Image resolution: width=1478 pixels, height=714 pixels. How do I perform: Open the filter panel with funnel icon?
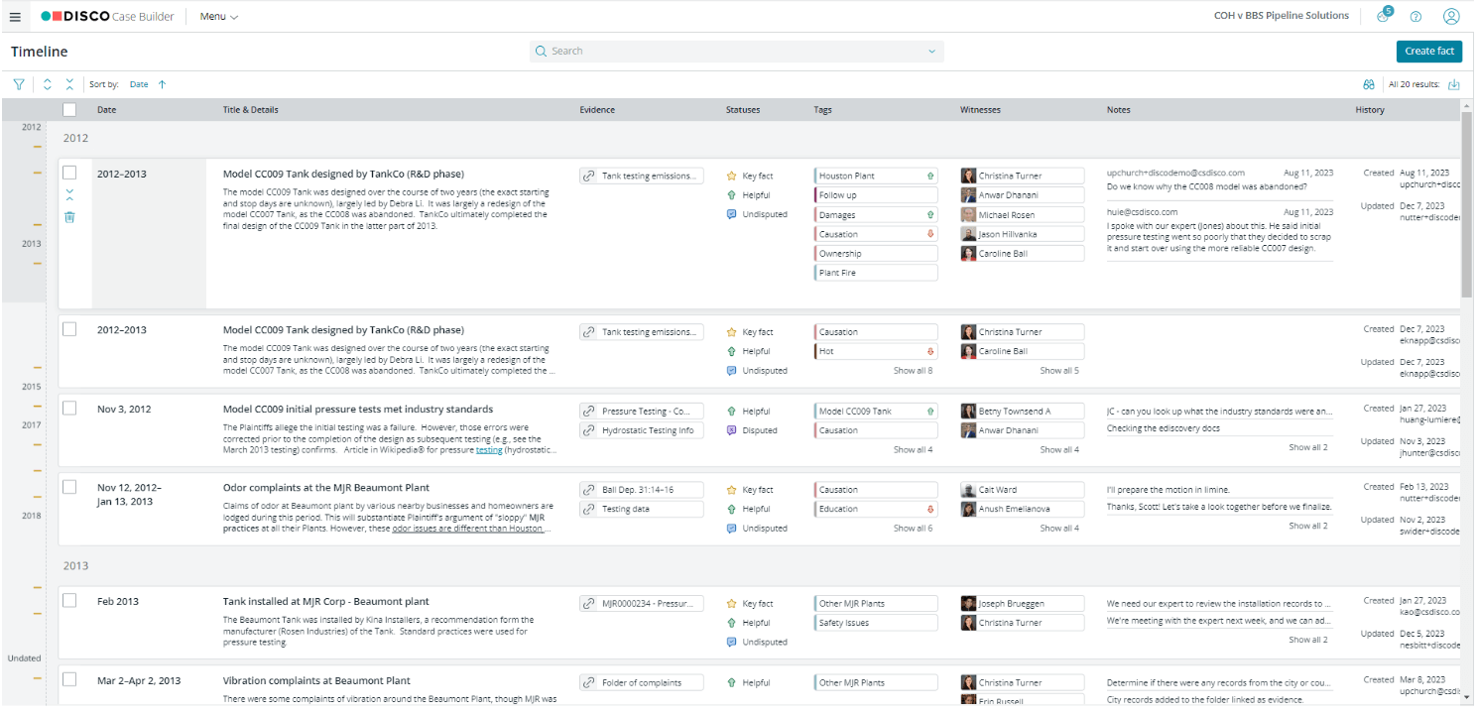18,84
